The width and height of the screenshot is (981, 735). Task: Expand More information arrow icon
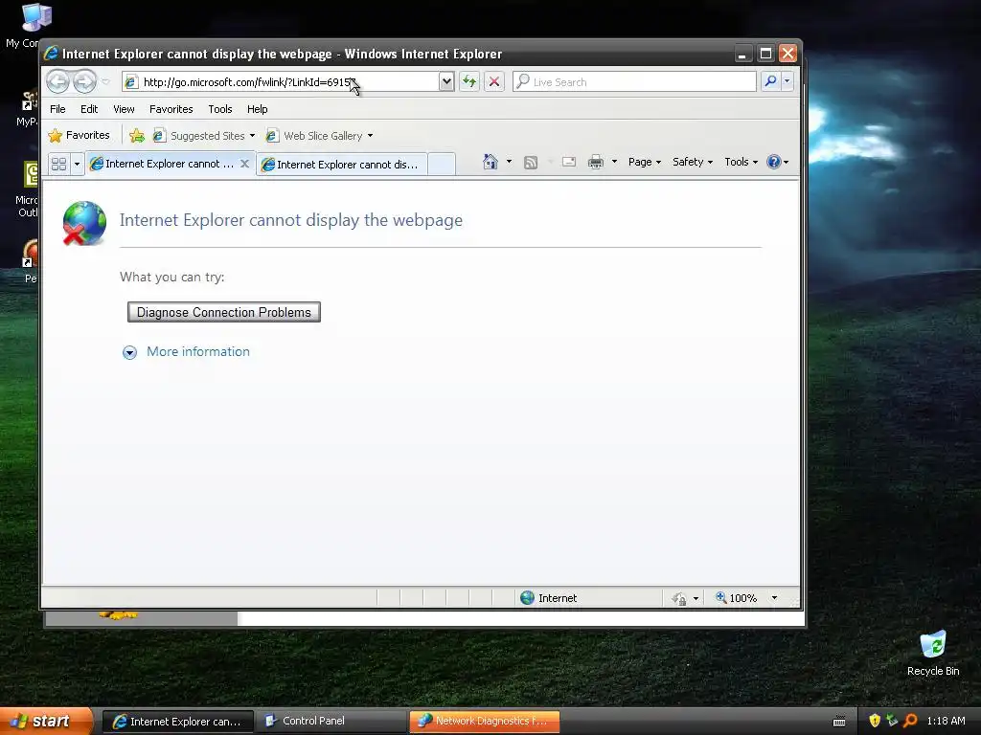click(x=129, y=352)
